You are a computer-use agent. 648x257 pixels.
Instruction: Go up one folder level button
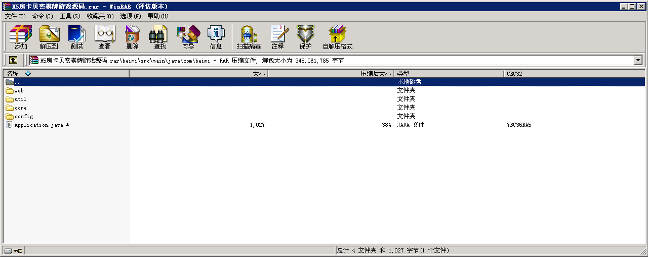click(13, 60)
